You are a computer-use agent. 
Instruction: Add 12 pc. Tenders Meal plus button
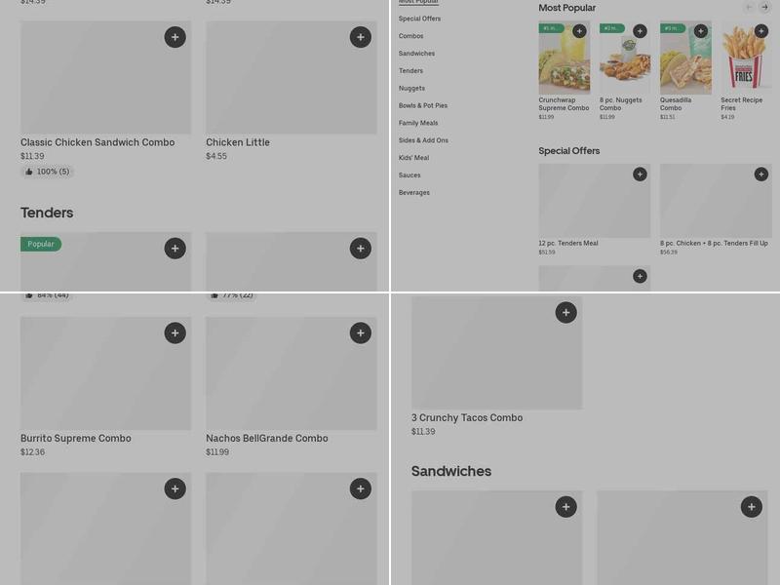coord(640,175)
